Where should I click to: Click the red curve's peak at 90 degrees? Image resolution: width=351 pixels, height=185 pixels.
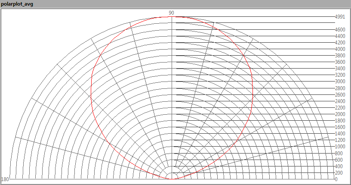pos(172,17)
